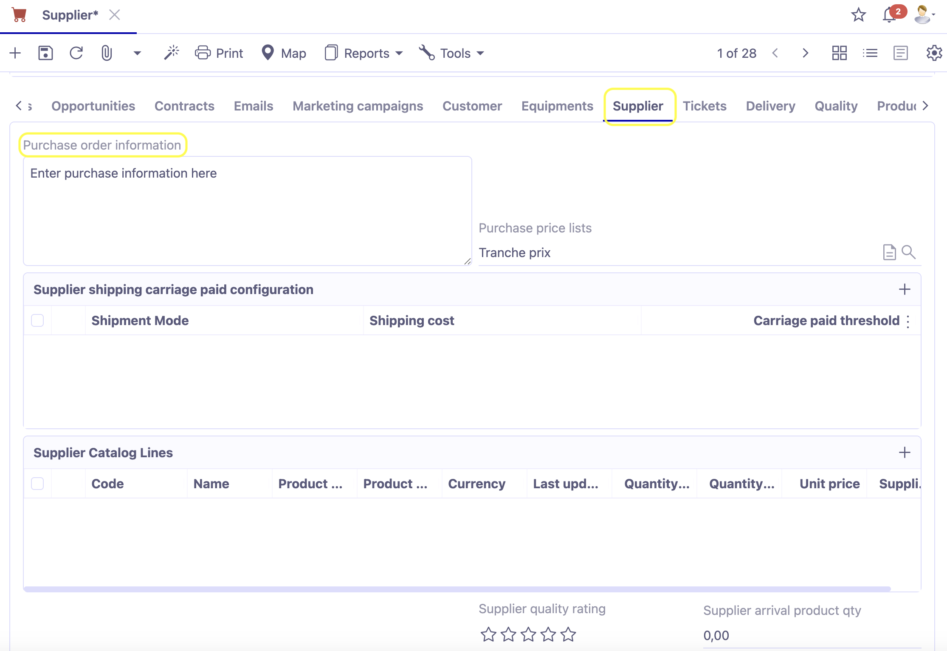Go to the next record
This screenshot has height=651, width=947.
(x=805, y=53)
